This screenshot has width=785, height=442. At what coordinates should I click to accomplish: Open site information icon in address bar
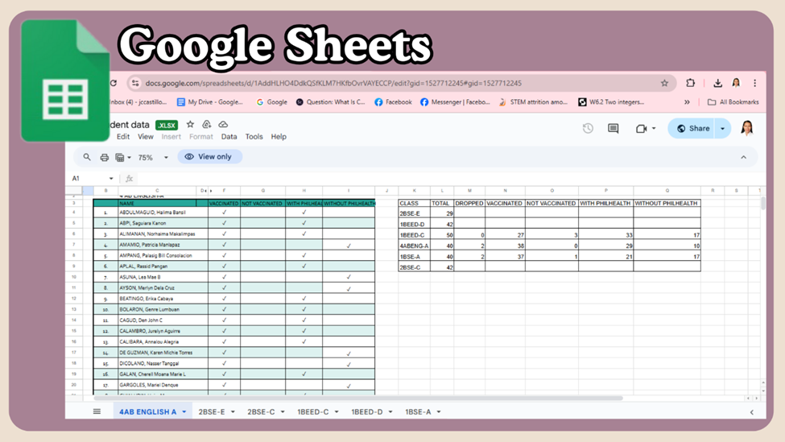tap(134, 83)
